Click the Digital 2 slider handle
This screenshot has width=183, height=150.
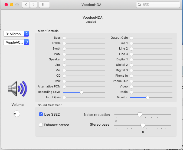[x=131, y=65]
